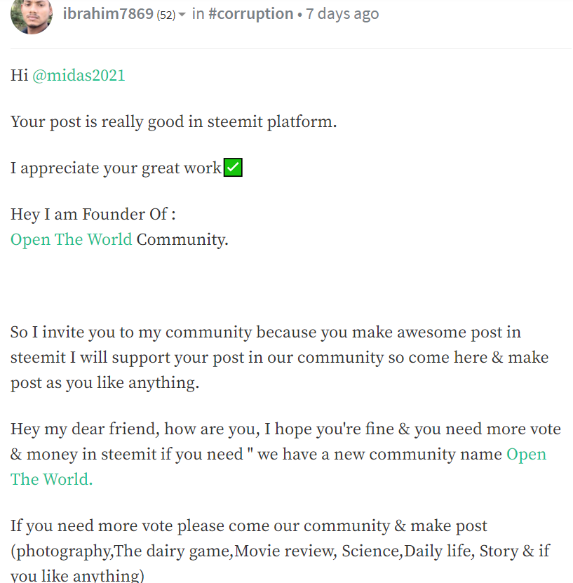573x583 pixels.
Task: Click the ibrahim7869 username link
Action: [x=108, y=14]
